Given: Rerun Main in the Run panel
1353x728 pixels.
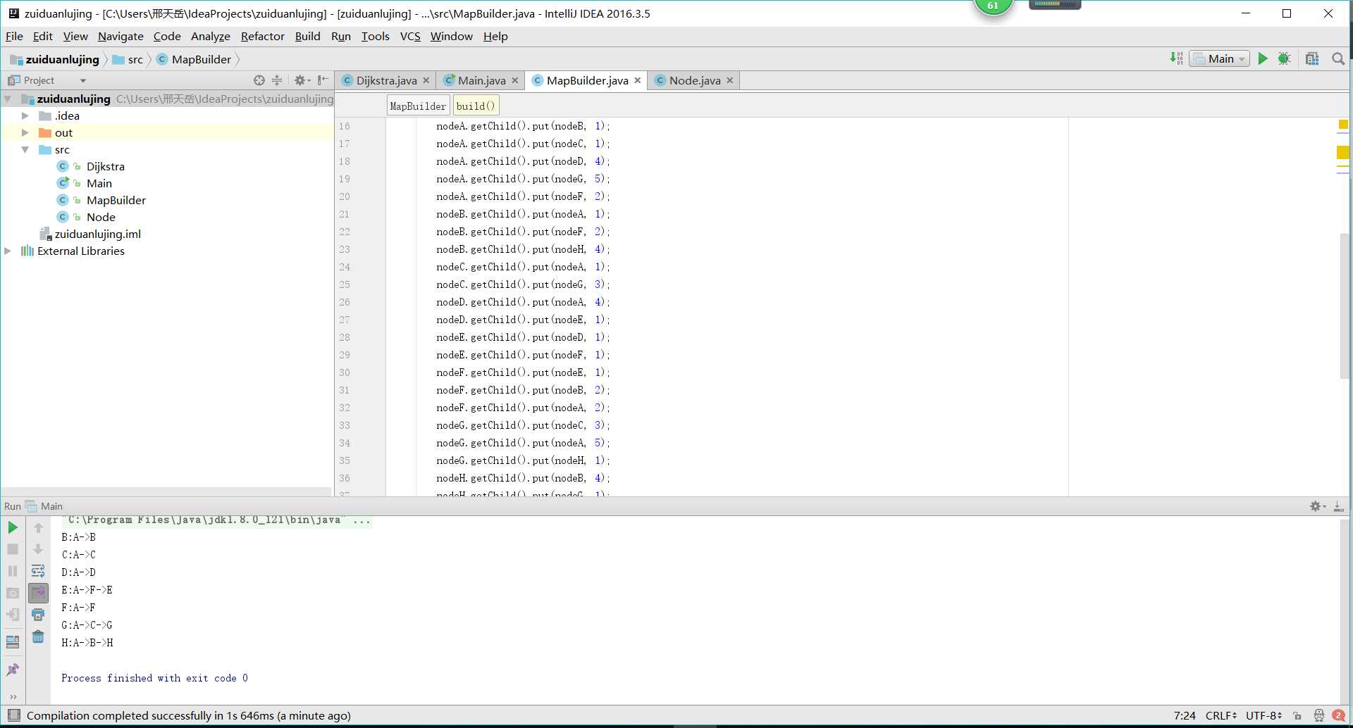Looking at the screenshot, I should pos(13,527).
